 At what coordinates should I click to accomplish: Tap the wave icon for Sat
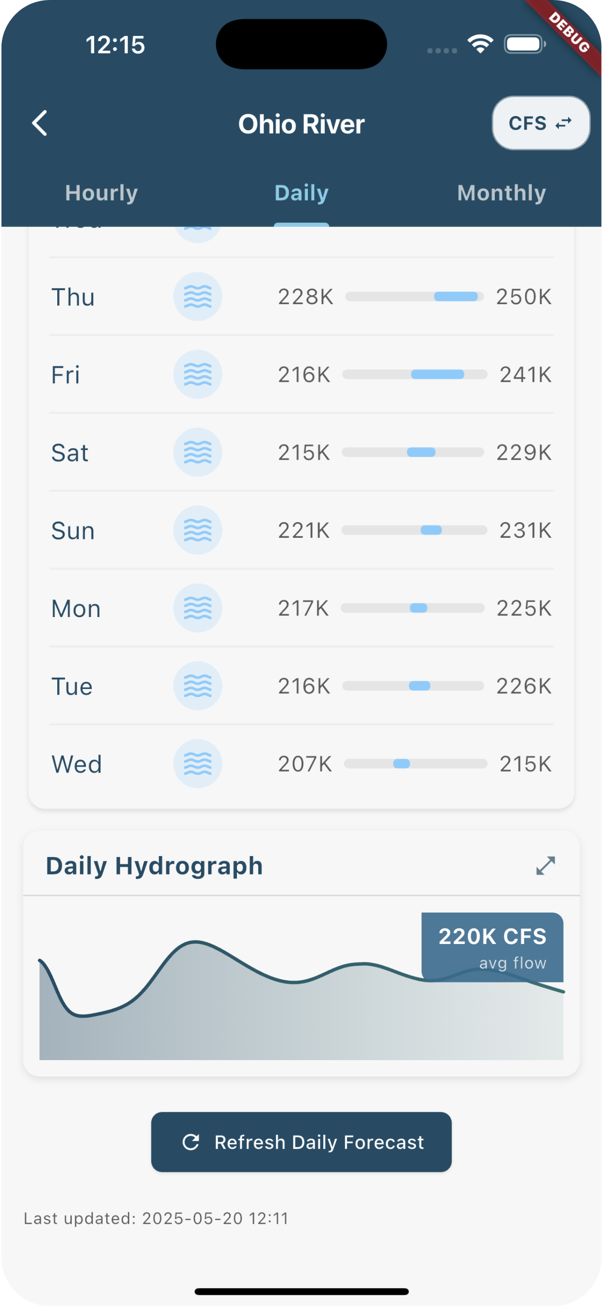point(198,452)
